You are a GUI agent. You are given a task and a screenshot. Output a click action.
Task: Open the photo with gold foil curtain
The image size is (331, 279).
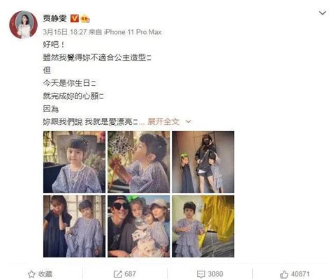pos(203,226)
